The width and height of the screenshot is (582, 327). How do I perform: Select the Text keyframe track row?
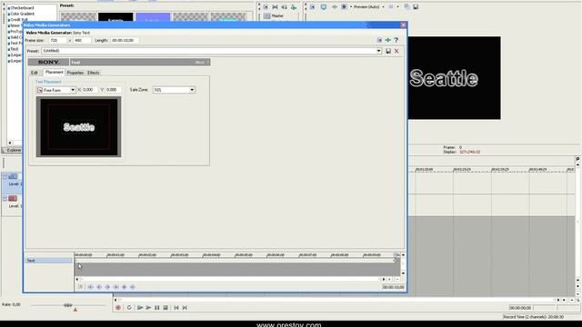pyautogui.click(x=48, y=261)
